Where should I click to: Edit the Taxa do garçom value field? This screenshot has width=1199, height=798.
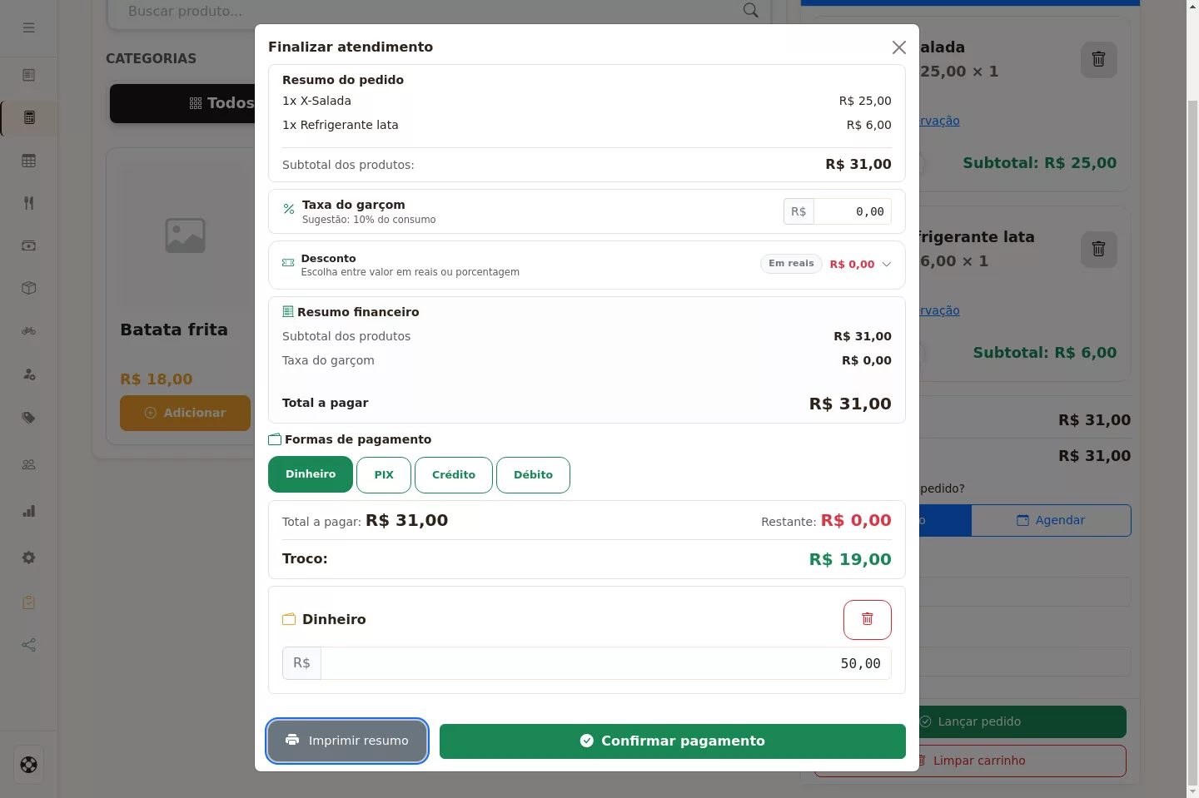coord(852,211)
